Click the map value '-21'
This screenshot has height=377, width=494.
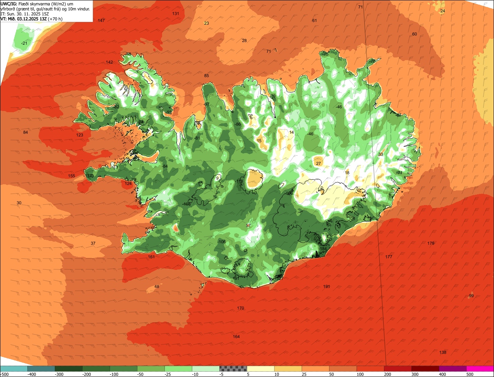click(24, 43)
